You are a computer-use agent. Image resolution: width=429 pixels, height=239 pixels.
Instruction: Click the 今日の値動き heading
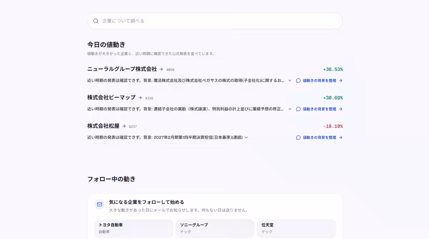pyautogui.click(x=106, y=45)
